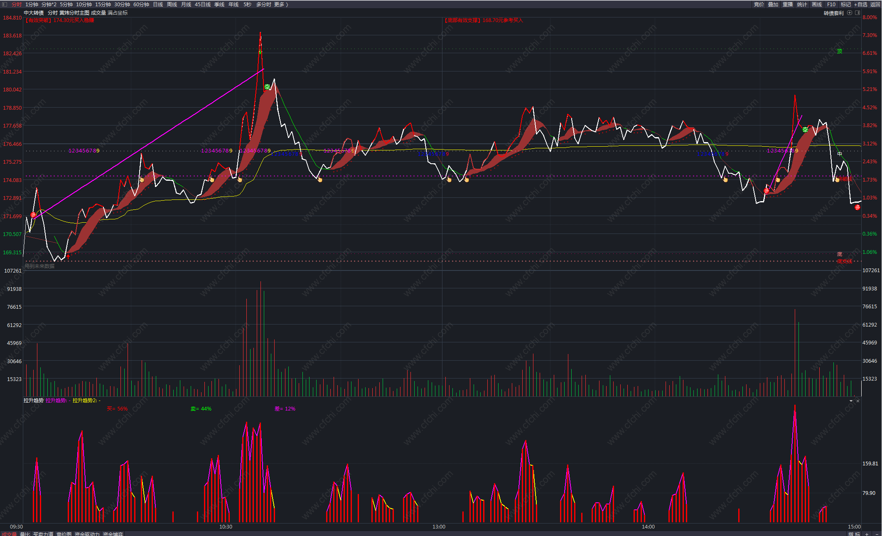Expand the 更多 periods menu
The height and width of the screenshot is (536, 882).
pos(281,5)
